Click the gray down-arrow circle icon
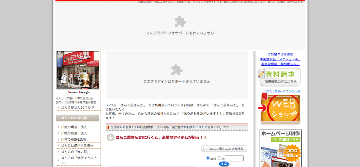This screenshot has height=167, width=360. click(110, 137)
